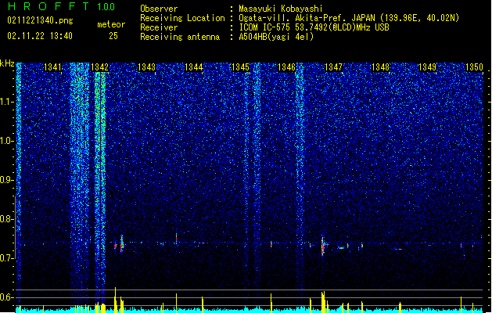
Task: Click the 1341 time marker
Action: click(52, 67)
